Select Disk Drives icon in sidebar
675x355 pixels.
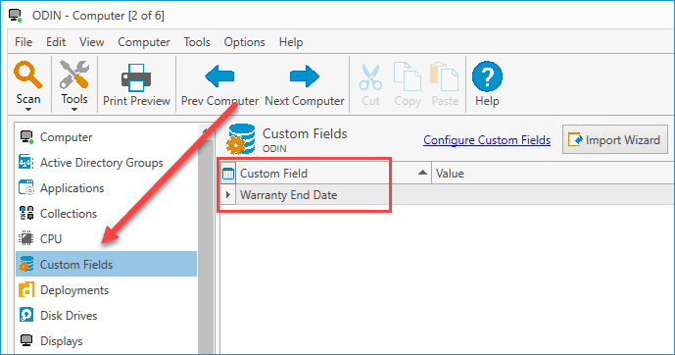point(26,315)
